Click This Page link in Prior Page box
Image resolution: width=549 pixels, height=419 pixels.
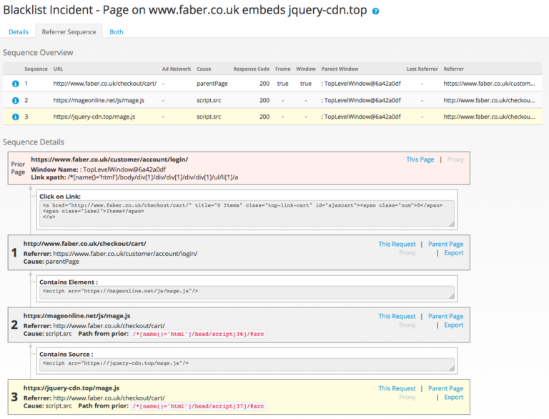420,159
